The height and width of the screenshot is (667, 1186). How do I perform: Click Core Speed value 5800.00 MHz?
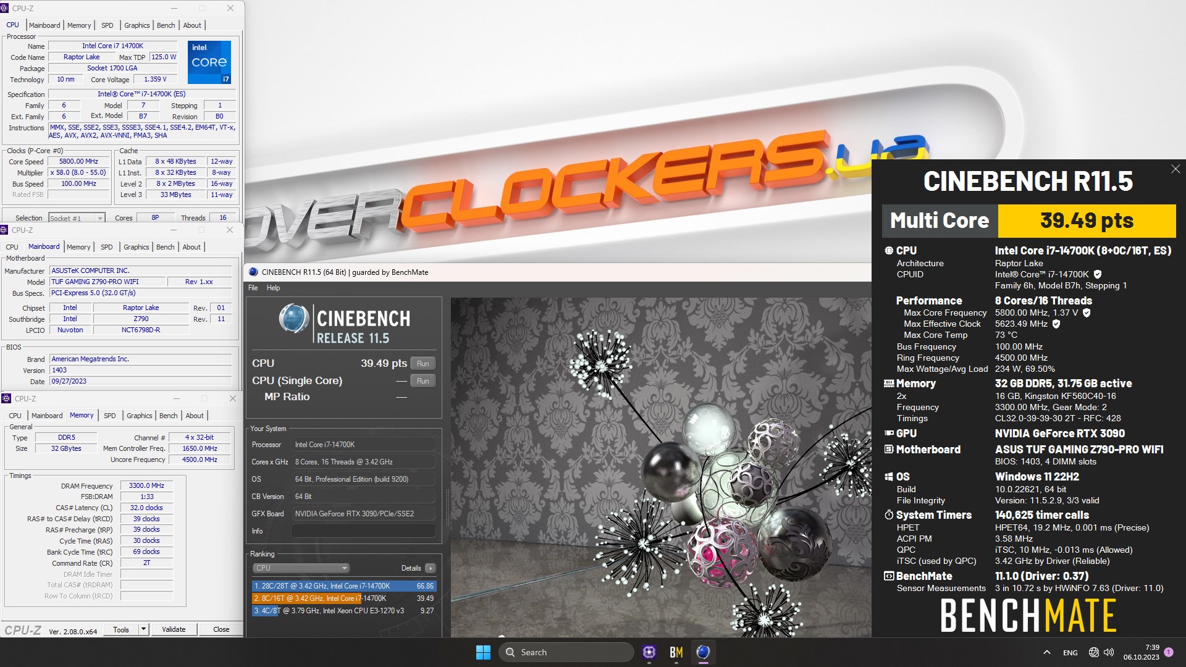(79, 162)
